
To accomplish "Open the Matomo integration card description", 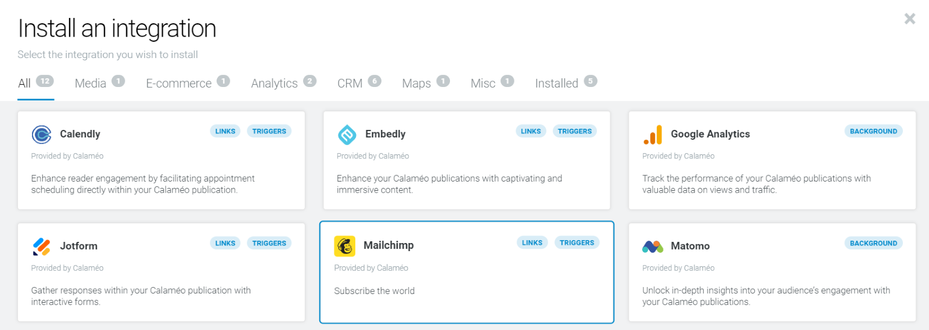I will pos(766,296).
